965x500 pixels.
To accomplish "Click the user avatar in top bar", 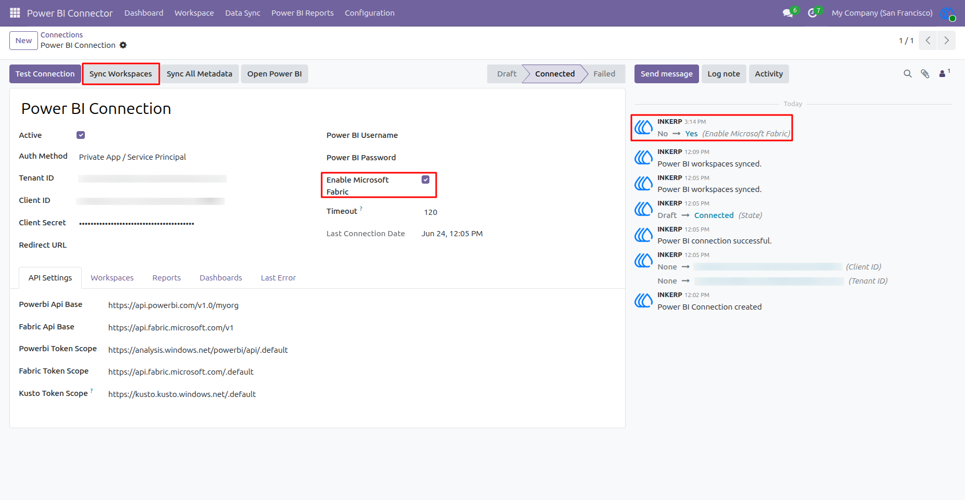I will (x=948, y=13).
